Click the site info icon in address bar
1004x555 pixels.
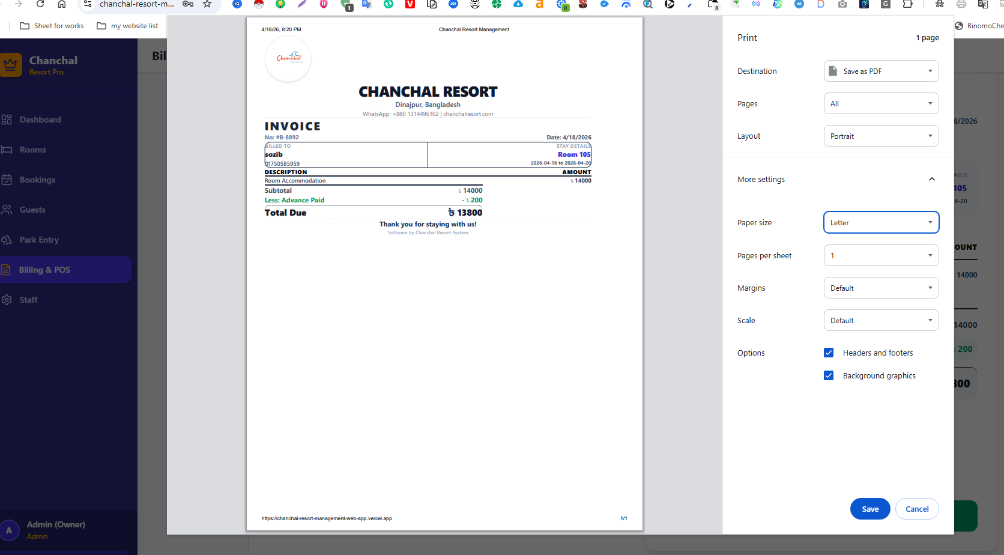(x=88, y=4)
